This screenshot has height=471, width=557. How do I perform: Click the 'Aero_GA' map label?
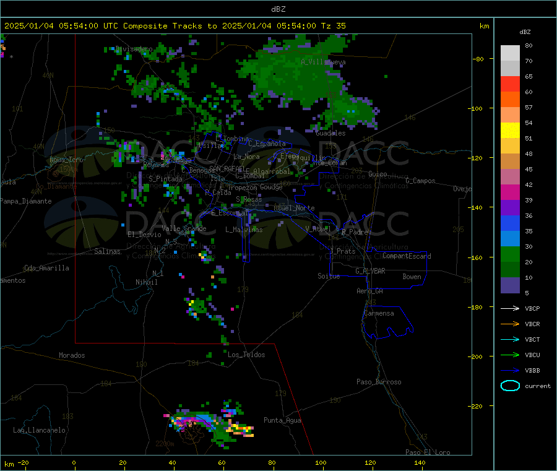click(370, 291)
